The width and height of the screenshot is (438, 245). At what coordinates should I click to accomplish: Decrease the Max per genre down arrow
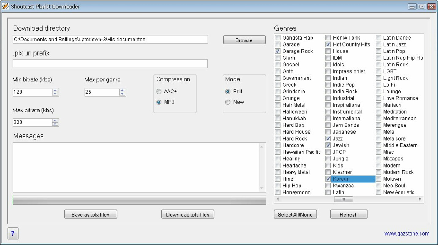[x=123, y=94]
